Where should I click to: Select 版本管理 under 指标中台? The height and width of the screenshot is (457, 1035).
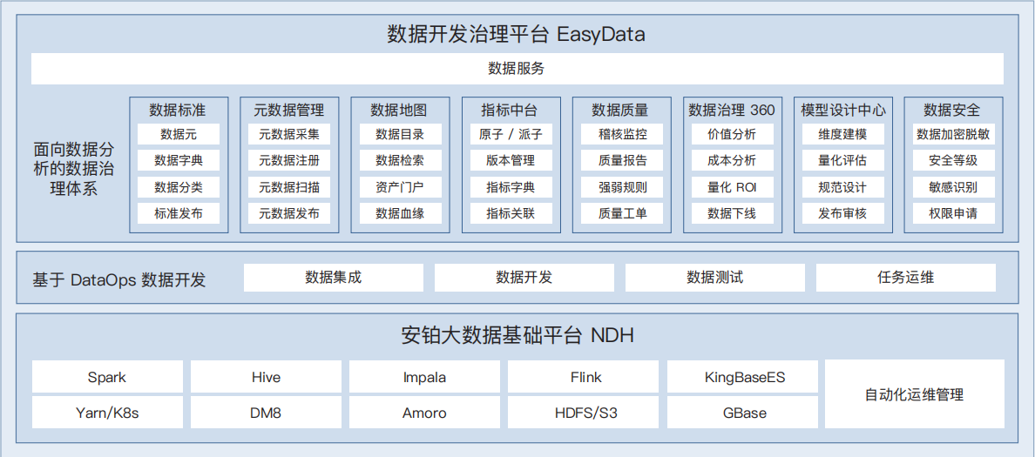click(511, 160)
